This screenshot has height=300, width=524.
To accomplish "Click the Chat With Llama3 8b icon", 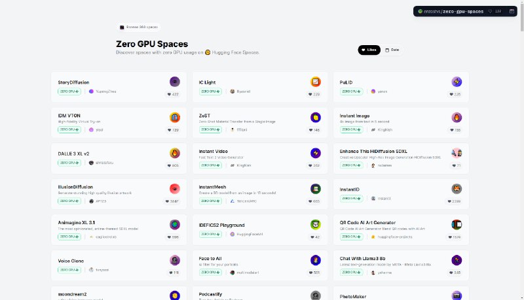I will 457,260.
